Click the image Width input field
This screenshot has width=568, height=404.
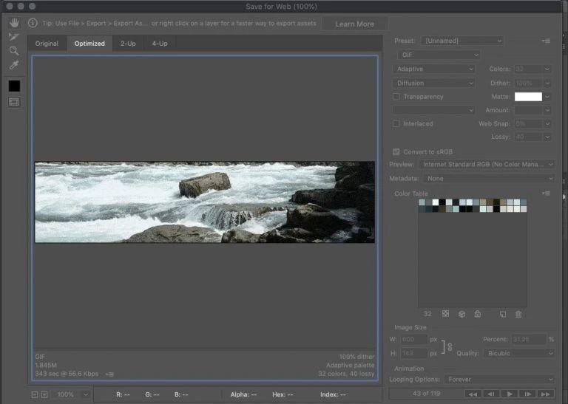[413, 340]
